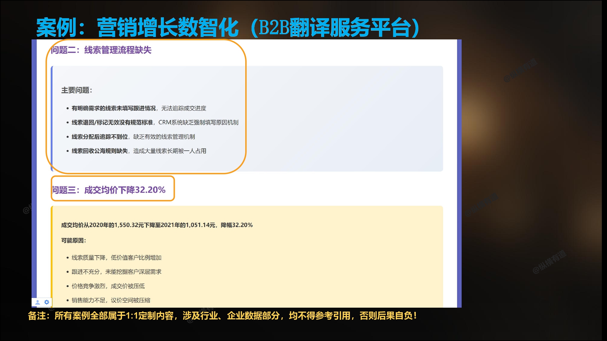Click the yellow 备注 disclaimer text

click(222, 316)
